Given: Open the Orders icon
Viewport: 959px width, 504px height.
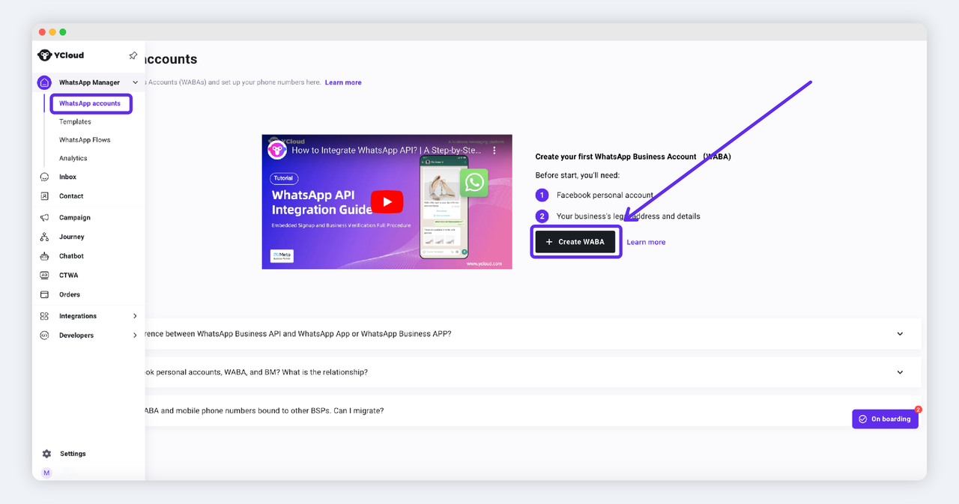Looking at the screenshot, I should coord(45,295).
